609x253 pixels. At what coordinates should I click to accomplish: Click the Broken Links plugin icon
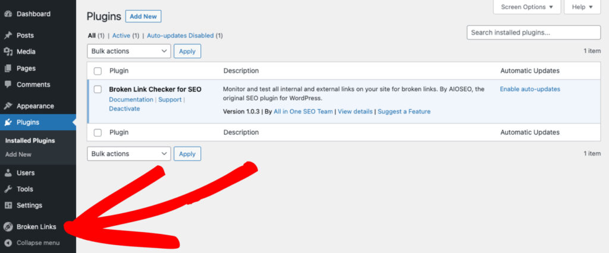click(x=8, y=227)
